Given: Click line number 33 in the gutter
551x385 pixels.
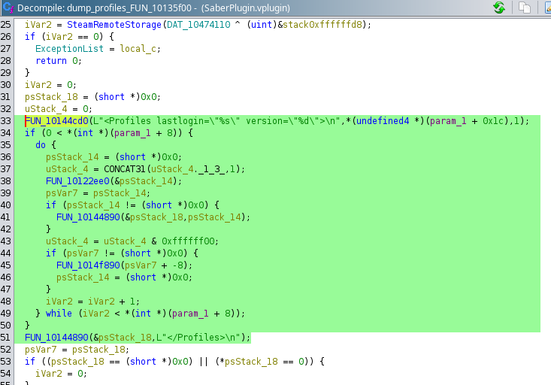Looking at the screenshot, I should tap(5, 121).
